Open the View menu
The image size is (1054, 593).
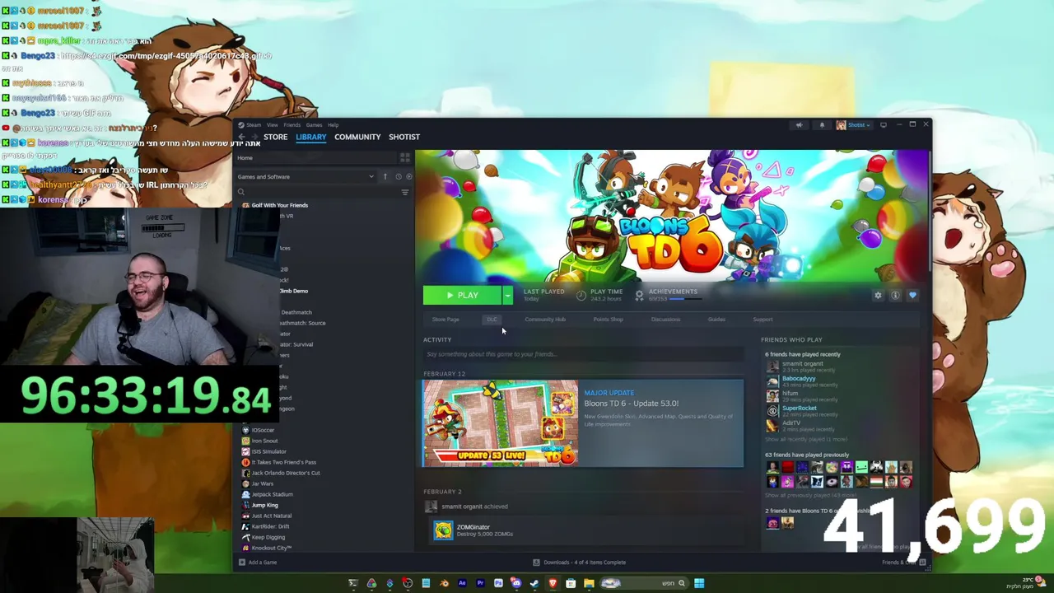[x=272, y=125]
